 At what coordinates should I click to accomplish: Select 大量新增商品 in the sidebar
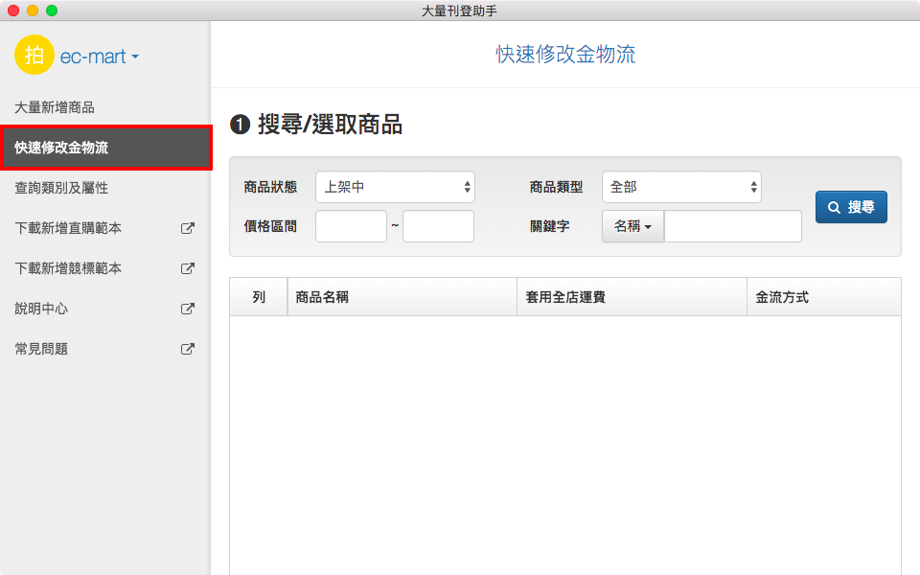55,107
